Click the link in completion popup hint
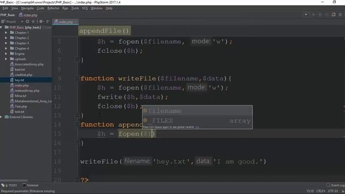 coord(197,127)
